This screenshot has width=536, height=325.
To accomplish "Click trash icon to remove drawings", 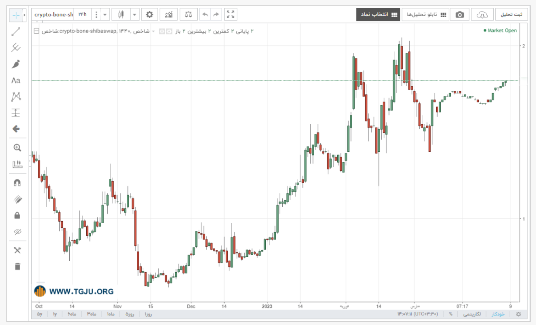I will [17, 266].
